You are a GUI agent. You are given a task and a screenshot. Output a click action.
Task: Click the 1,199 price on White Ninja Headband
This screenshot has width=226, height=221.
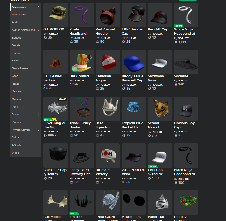pyautogui.click(x=182, y=42)
